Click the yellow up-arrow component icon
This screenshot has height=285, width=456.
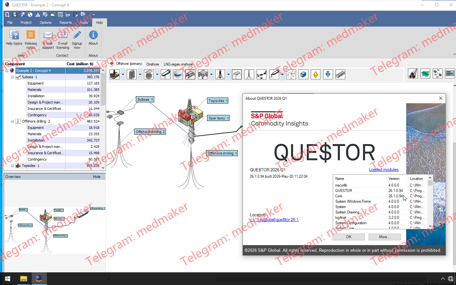coord(316,74)
